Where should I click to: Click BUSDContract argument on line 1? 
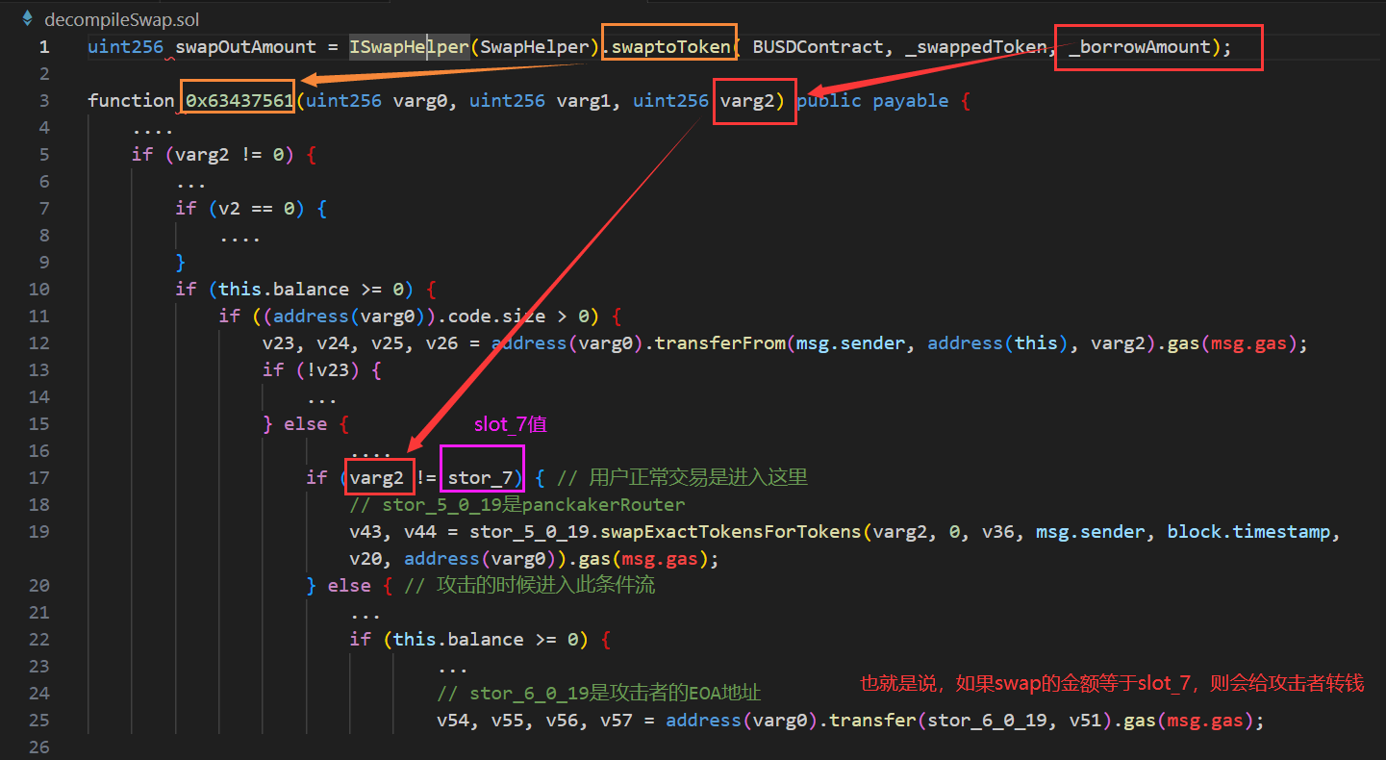pos(818,47)
